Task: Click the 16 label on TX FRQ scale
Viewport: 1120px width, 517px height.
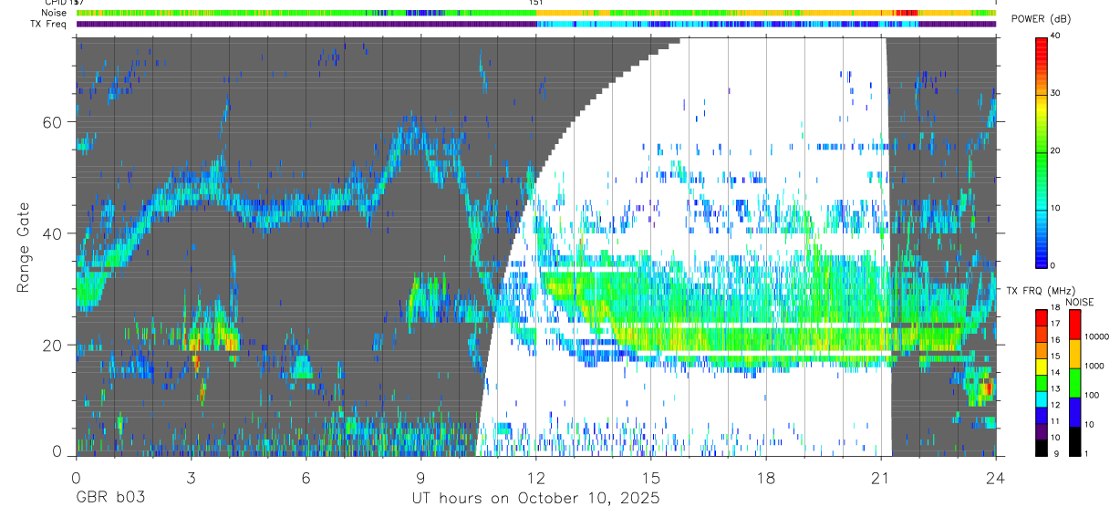Action: click(x=1054, y=339)
